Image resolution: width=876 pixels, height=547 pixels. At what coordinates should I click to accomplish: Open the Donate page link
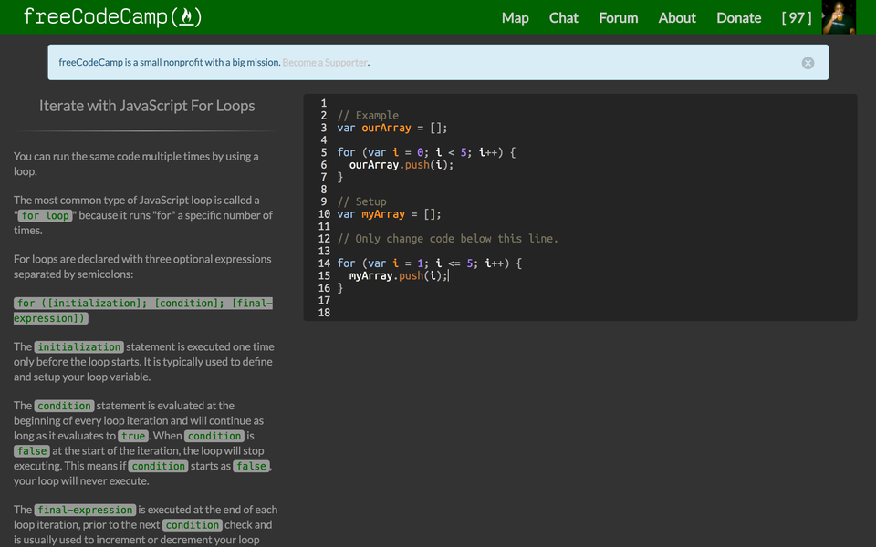point(738,18)
